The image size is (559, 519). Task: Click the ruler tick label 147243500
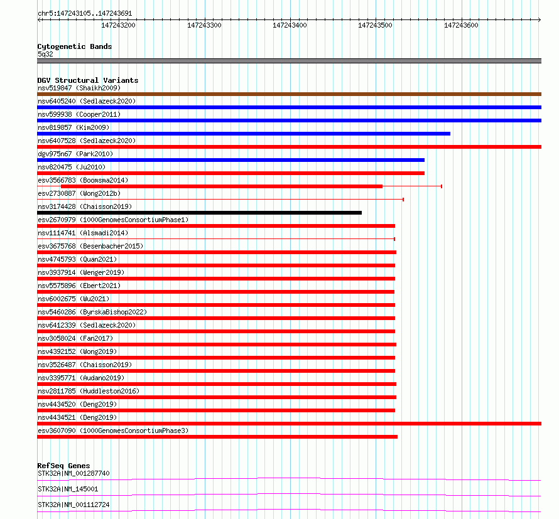(x=375, y=25)
